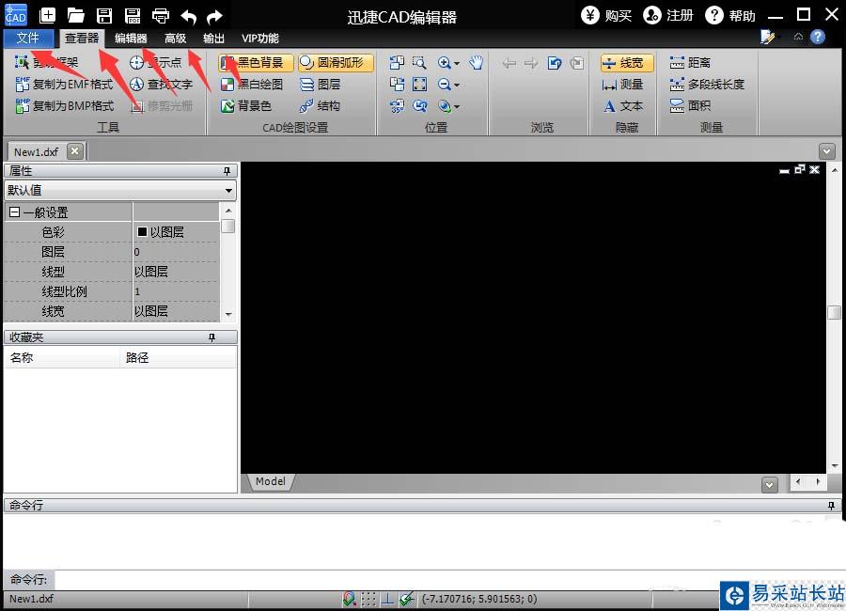This screenshot has height=611, width=846.
Task: Click the save floppy disk icon
Action: 104,16
